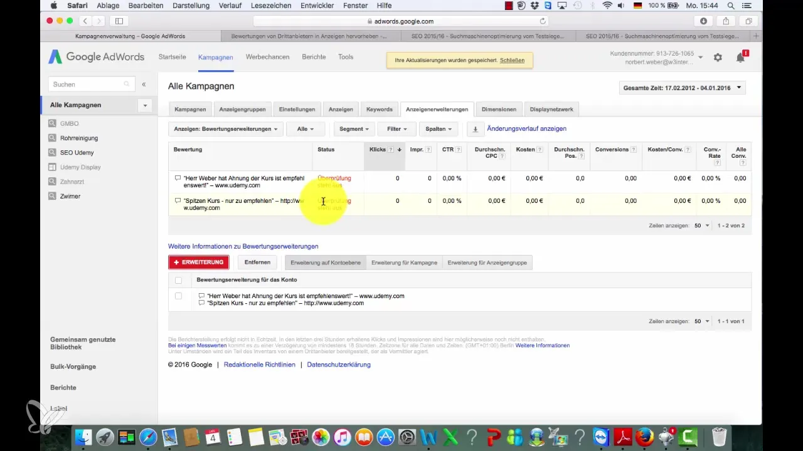
Task: Open the Segment dropdown
Action: 354,129
